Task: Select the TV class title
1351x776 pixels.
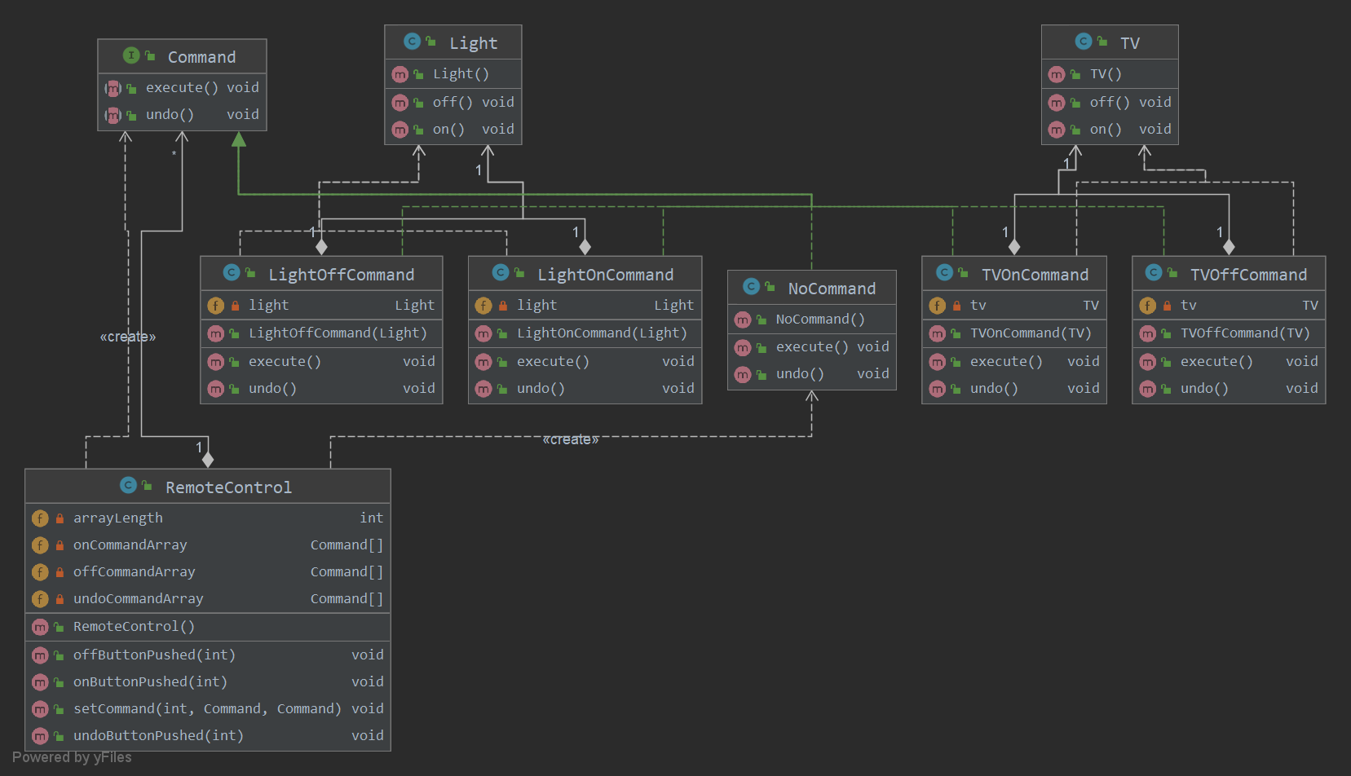Action: (x=1129, y=43)
